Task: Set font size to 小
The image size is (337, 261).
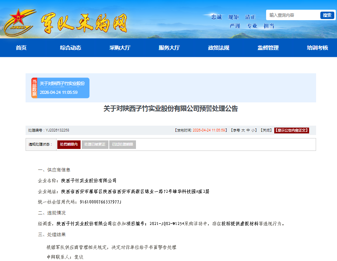Action: (253, 130)
